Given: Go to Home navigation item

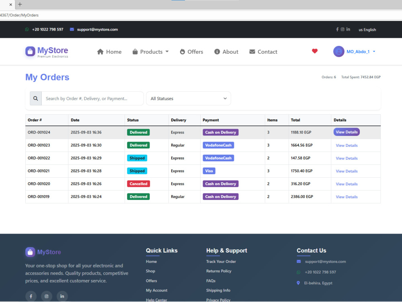Looking at the screenshot, I should (x=109, y=52).
